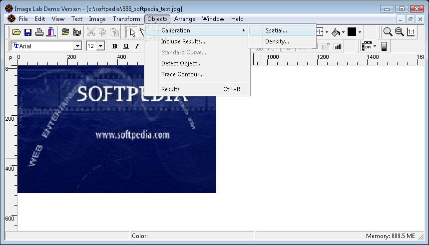The width and height of the screenshot is (429, 245).
Task: Select Trace Contour... menu entry
Action: click(x=197, y=74)
